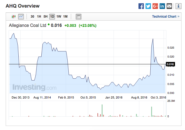
Task: Open the Technical Chart link
Action: (x=166, y=17)
